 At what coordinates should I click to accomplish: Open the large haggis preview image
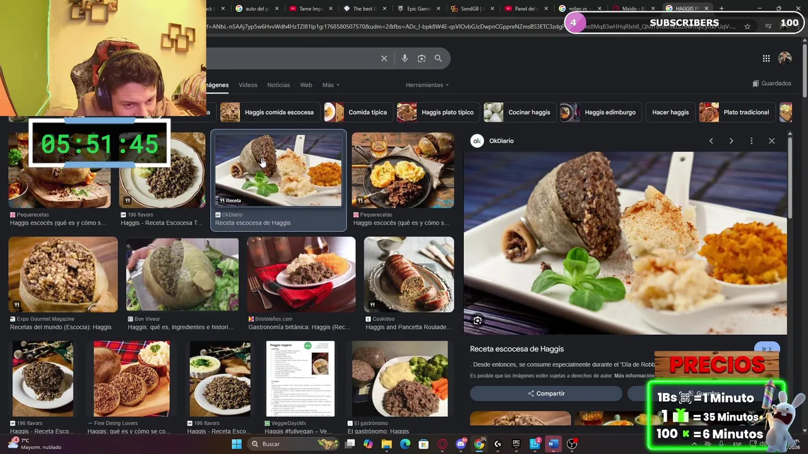click(625, 243)
